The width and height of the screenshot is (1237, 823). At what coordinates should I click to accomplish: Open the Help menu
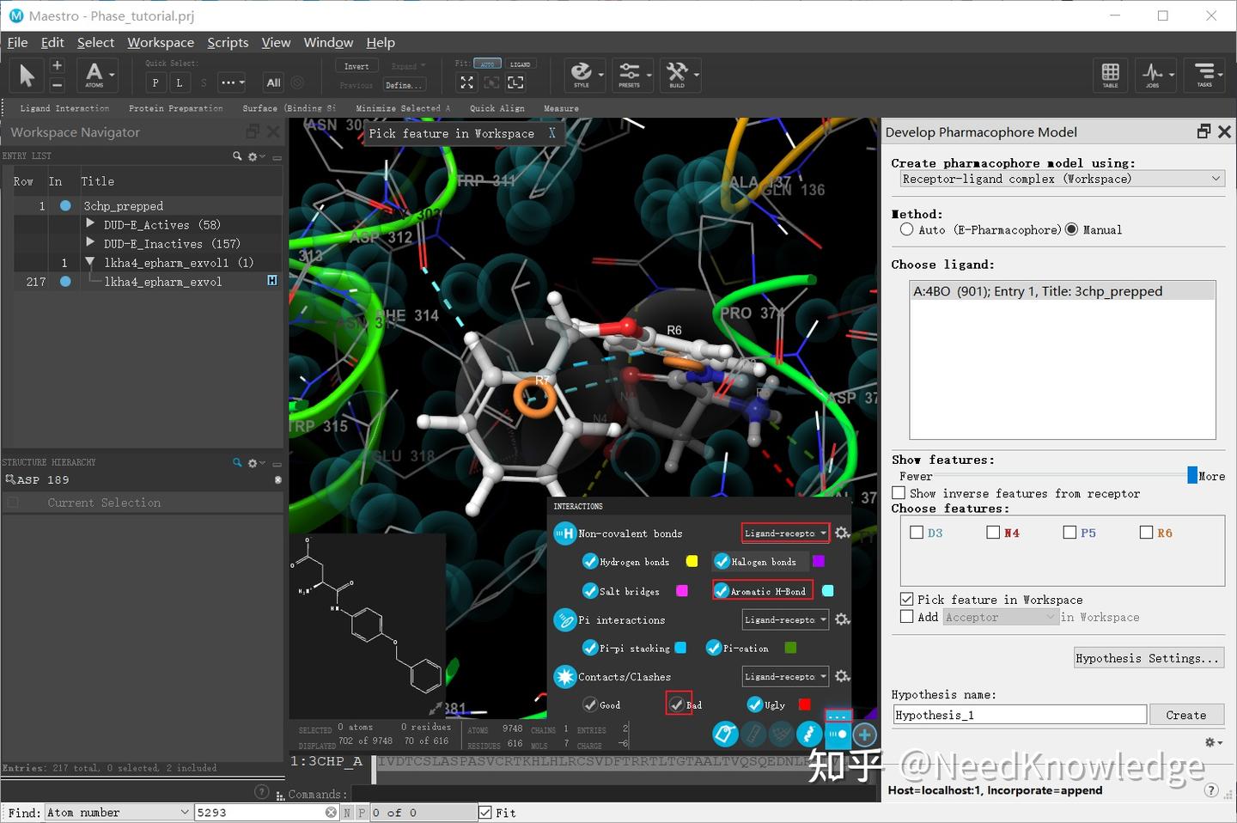pyautogui.click(x=381, y=42)
